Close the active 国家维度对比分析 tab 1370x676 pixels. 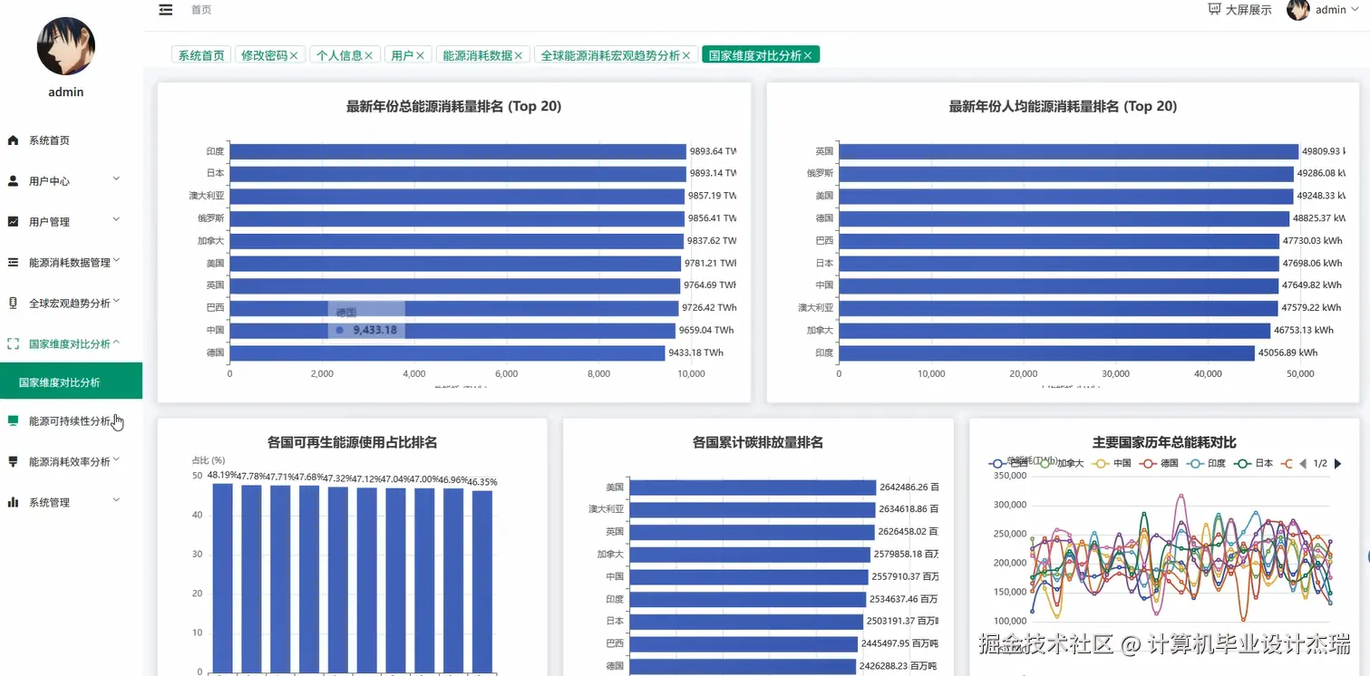[x=808, y=55]
